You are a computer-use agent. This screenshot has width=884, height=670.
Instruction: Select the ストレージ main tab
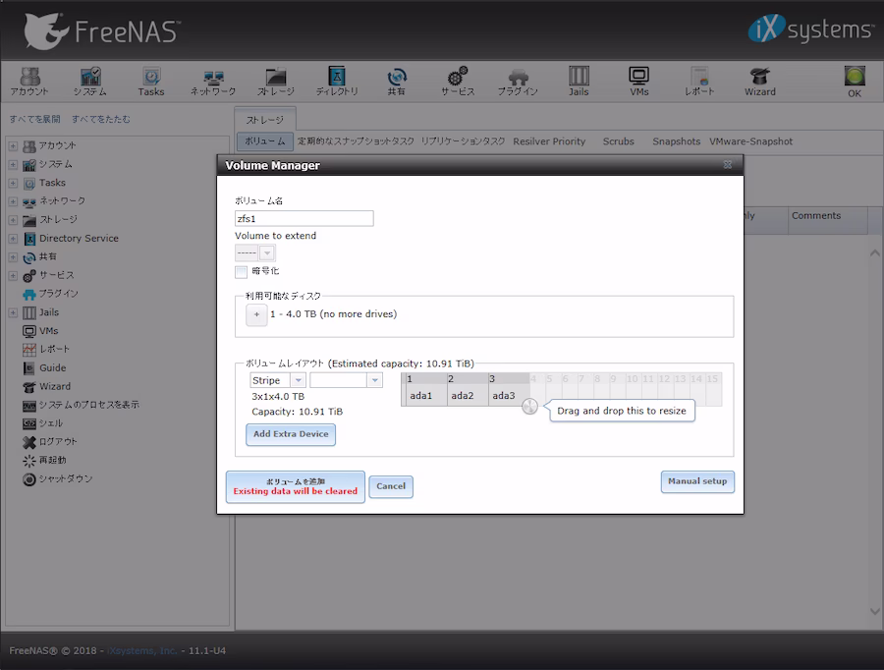(x=265, y=120)
